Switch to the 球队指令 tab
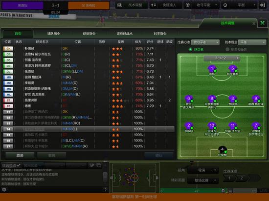The width and height of the screenshot is (269, 201). tap(54, 34)
